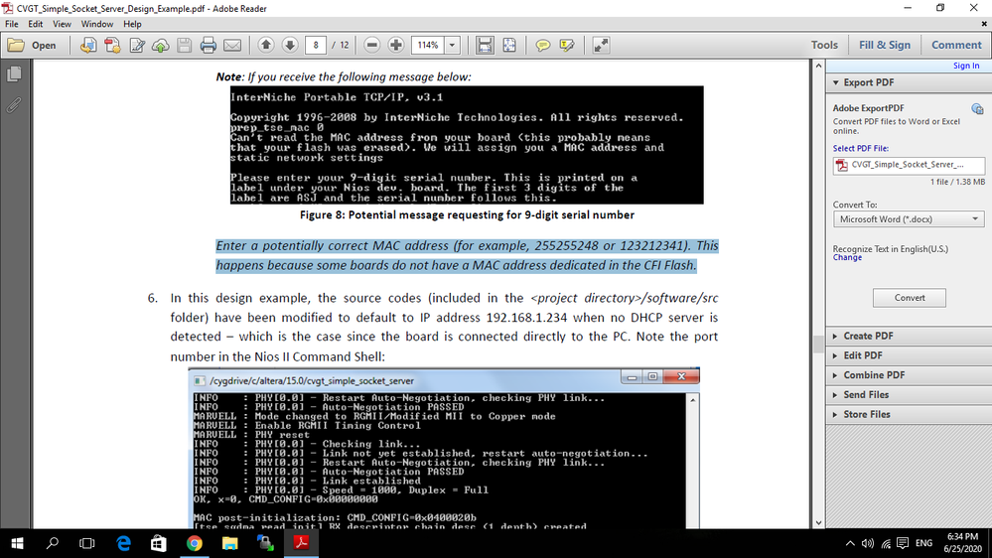
Task: Click the Windows Start button
Action: [17, 543]
